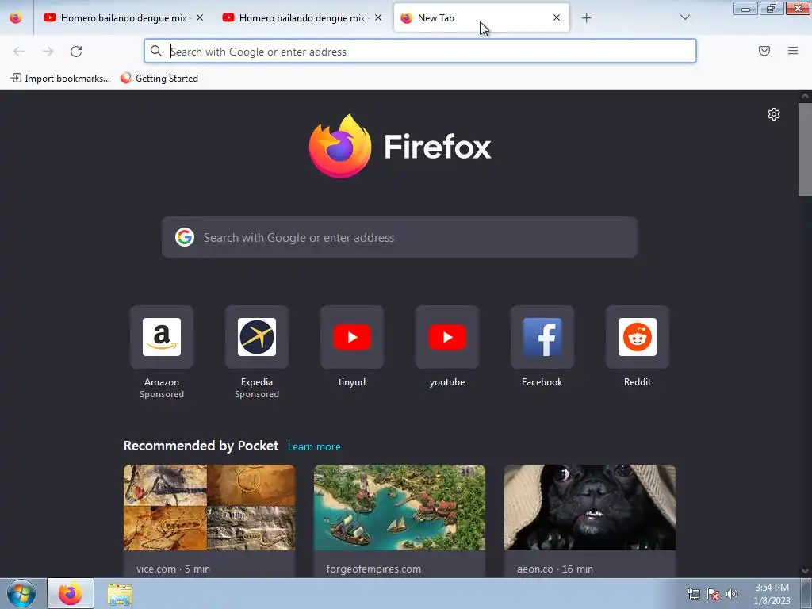Open the volume speaker tray icon
This screenshot has width=812, height=609.
pos(731,594)
